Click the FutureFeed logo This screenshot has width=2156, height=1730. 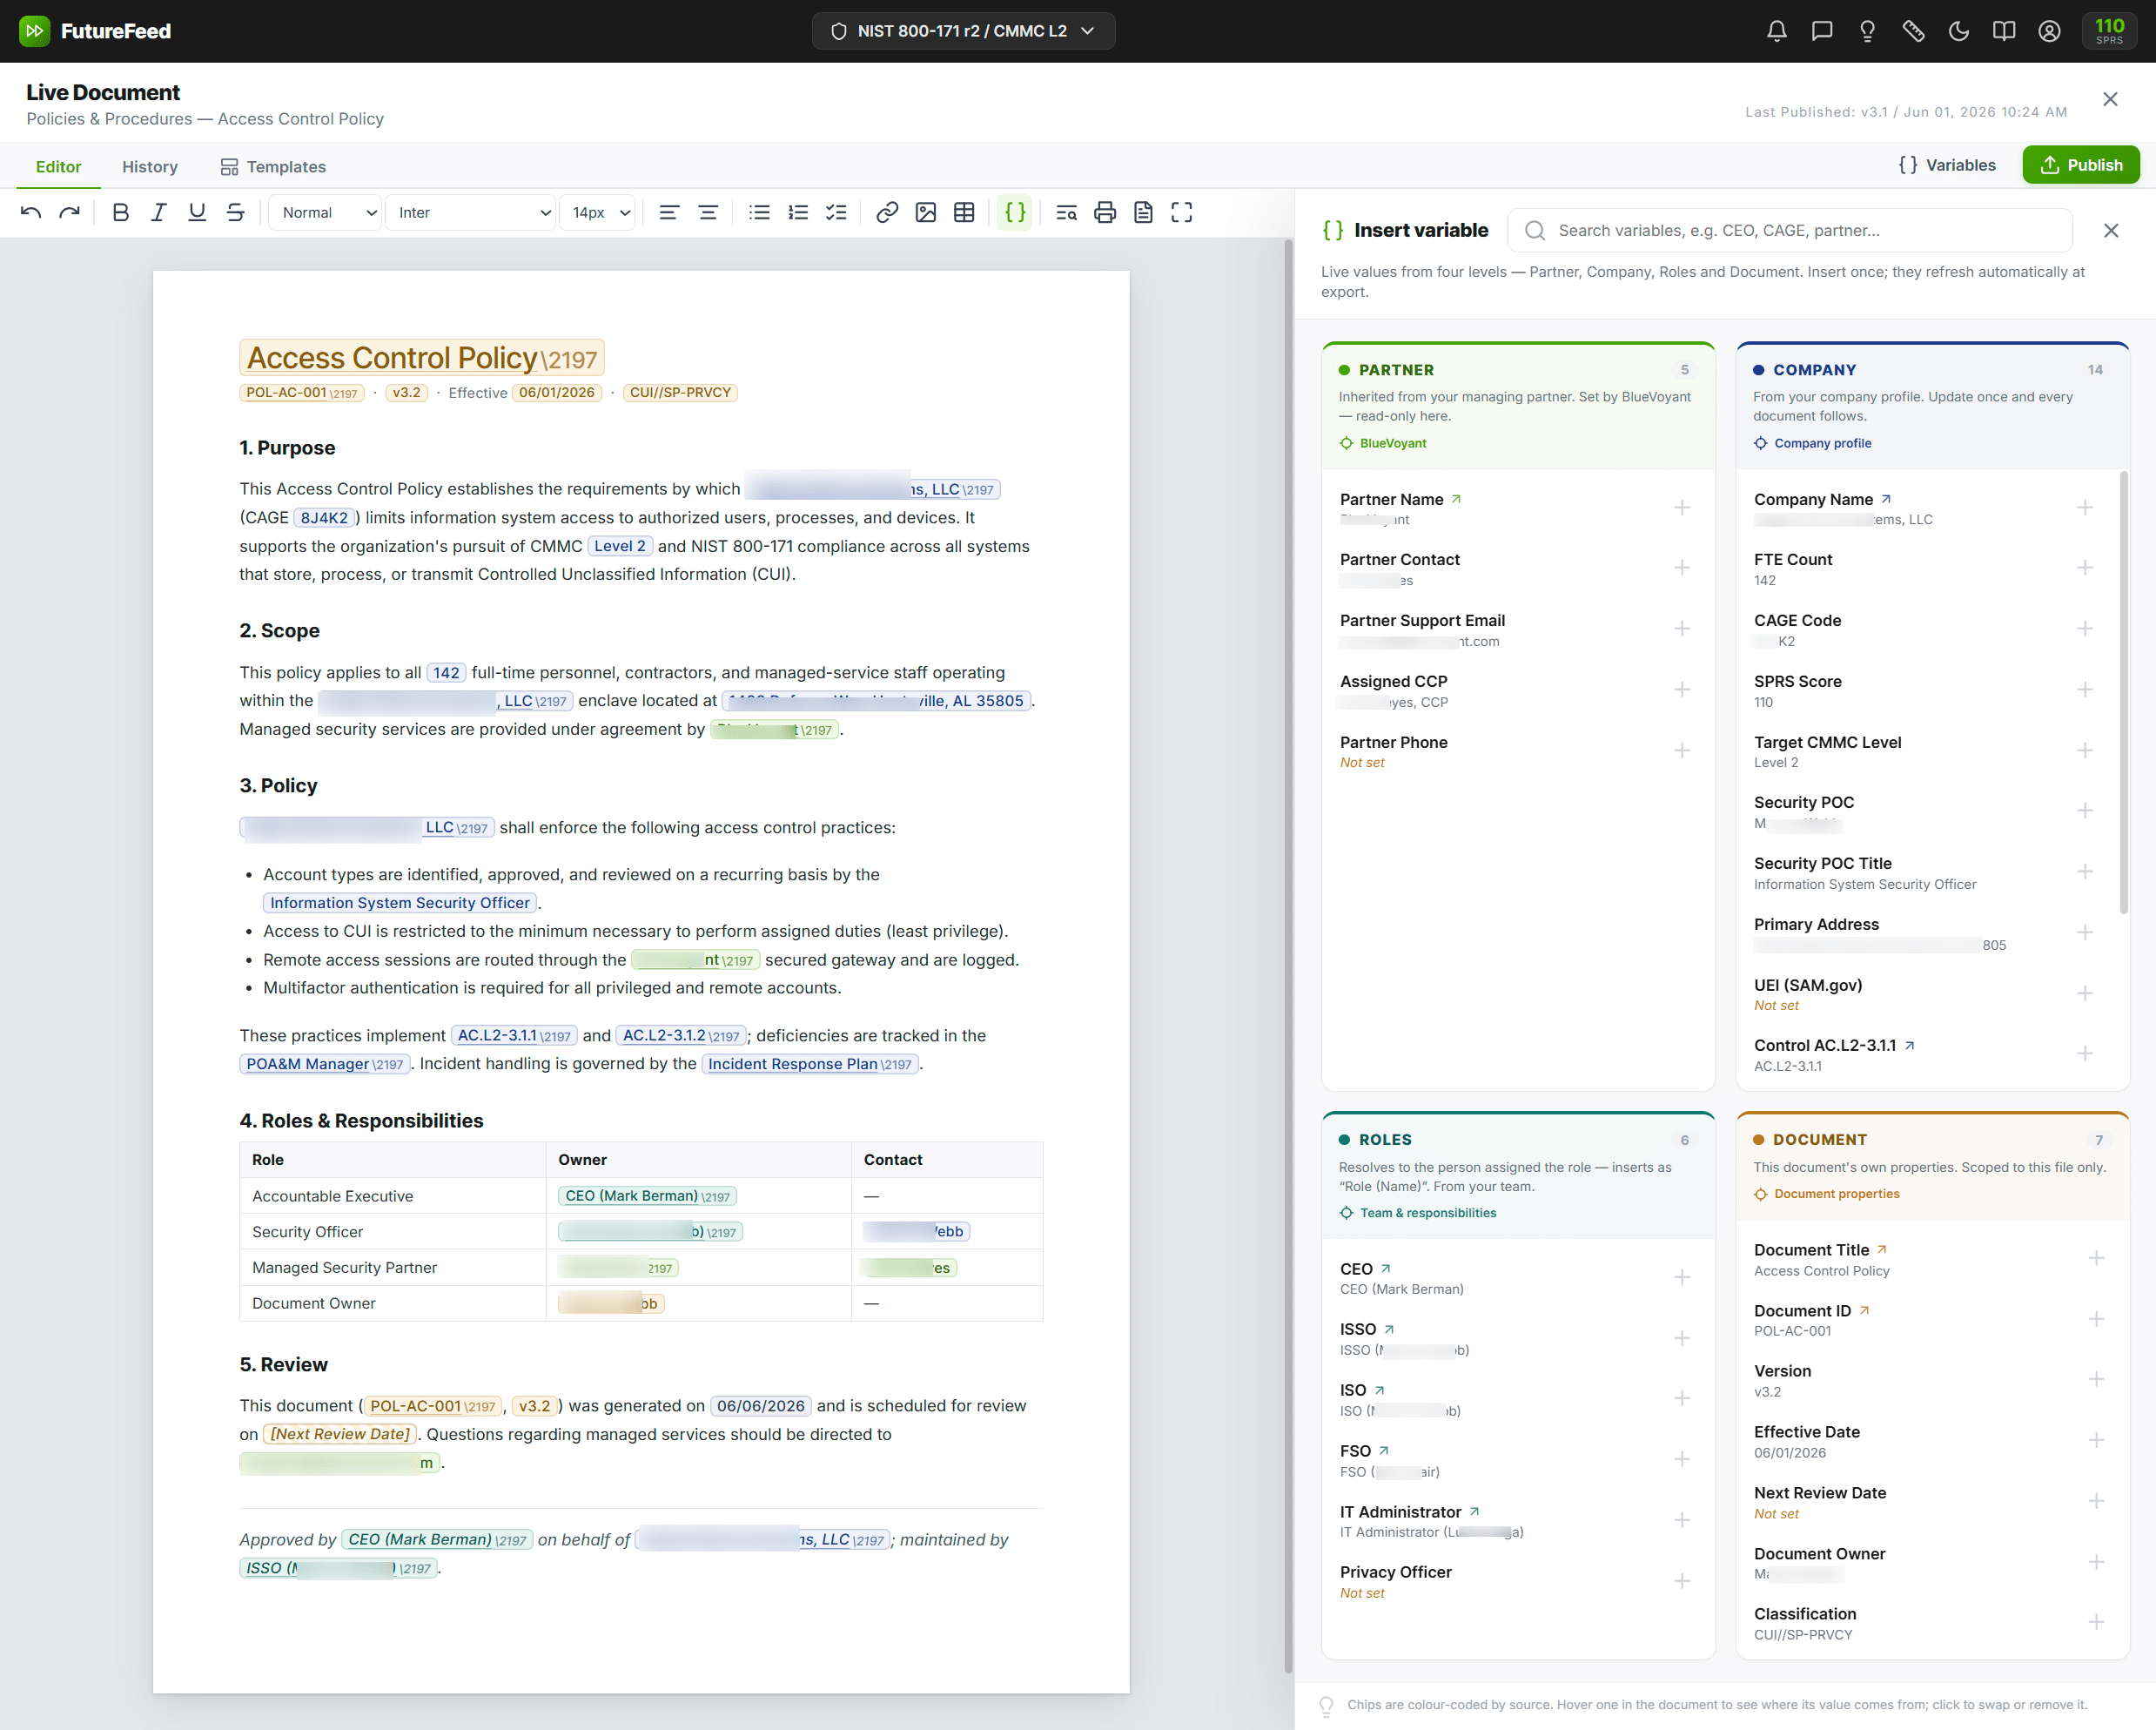tap(95, 31)
